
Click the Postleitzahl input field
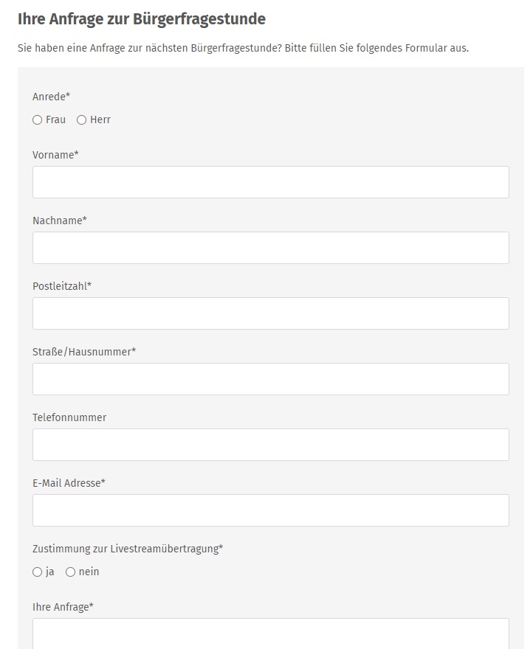270,313
